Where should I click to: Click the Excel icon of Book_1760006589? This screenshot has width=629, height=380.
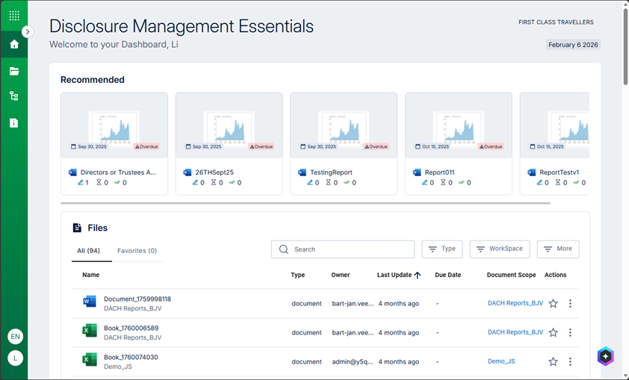90,331
